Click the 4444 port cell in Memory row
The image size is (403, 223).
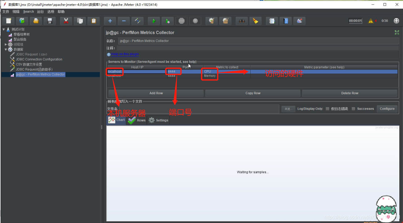coord(185,76)
